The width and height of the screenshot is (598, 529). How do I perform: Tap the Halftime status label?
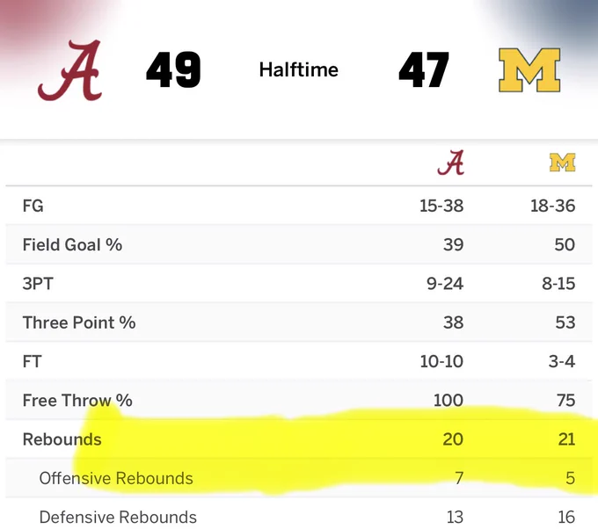point(299,70)
